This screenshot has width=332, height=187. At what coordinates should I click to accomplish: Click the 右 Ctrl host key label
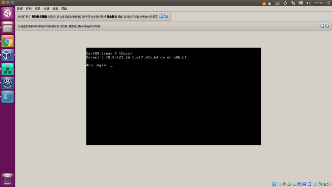pyautogui.click(x=327, y=184)
